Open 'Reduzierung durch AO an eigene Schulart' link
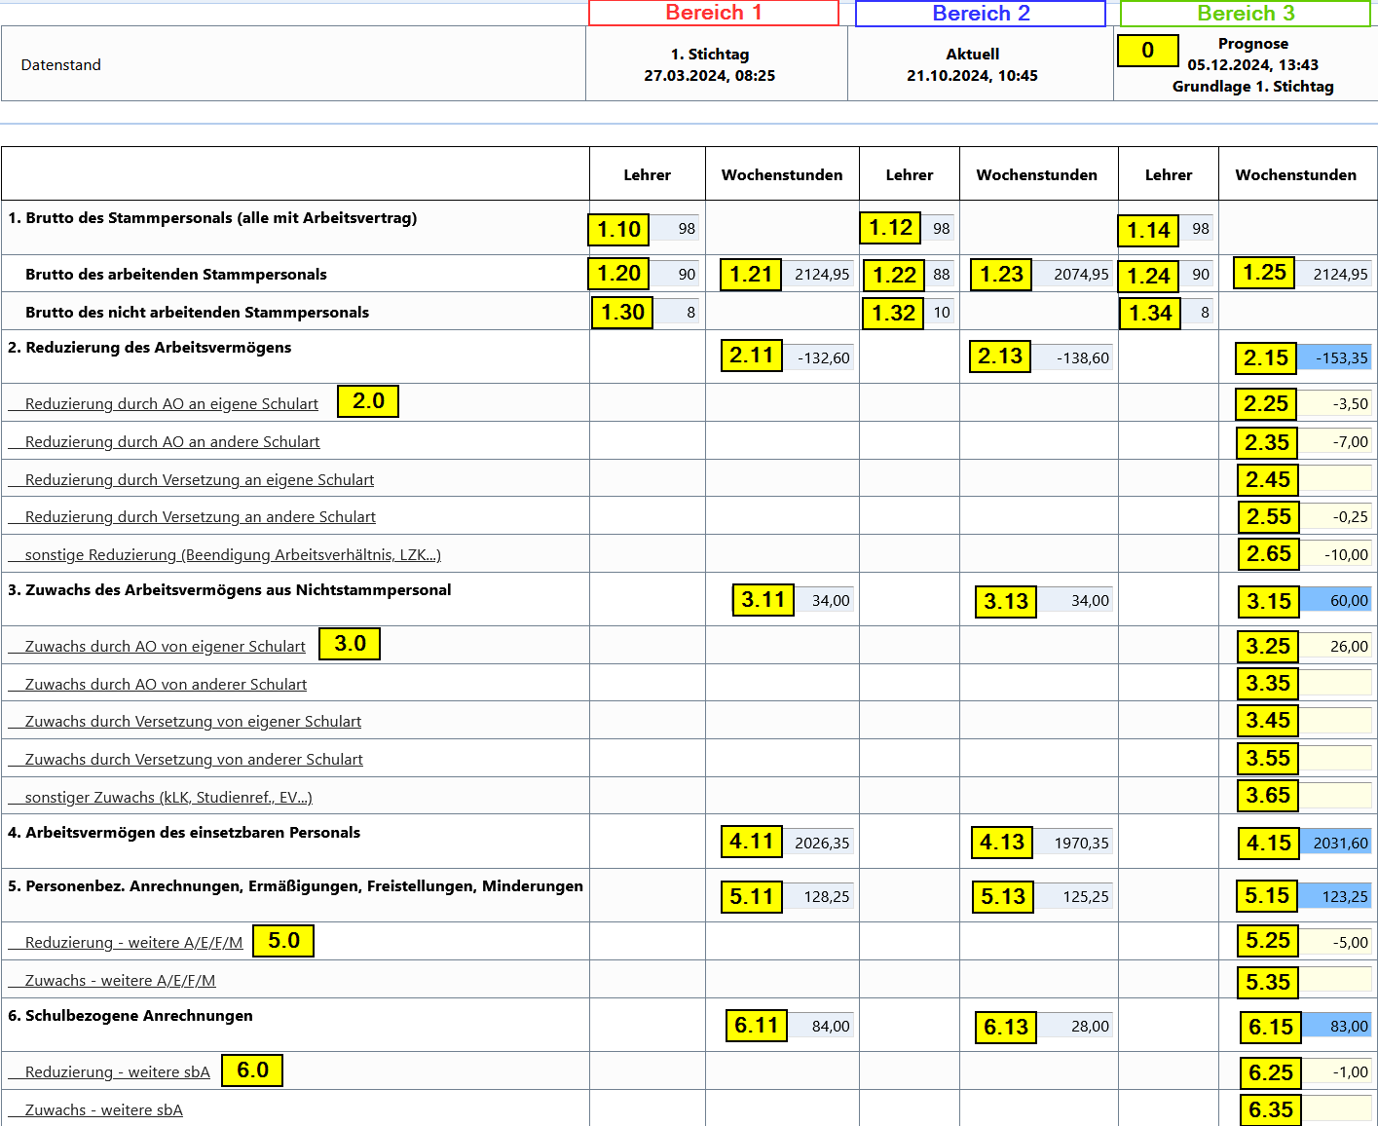1378x1126 pixels. point(171,404)
